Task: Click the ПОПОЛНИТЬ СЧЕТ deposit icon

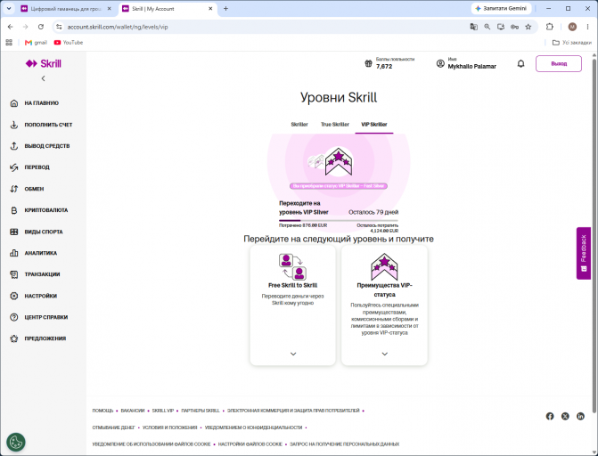Action: click(x=14, y=125)
